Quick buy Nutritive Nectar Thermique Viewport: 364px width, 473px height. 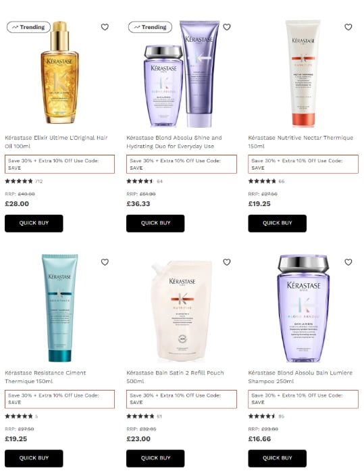pos(277,223)
